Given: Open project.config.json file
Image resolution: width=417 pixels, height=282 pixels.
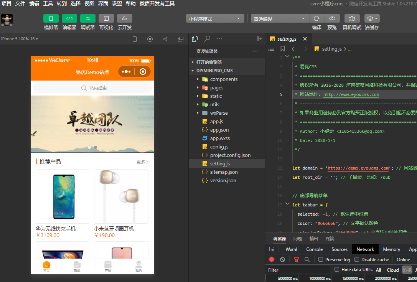Looking at the screenshot, I should [x=227, y=155].
